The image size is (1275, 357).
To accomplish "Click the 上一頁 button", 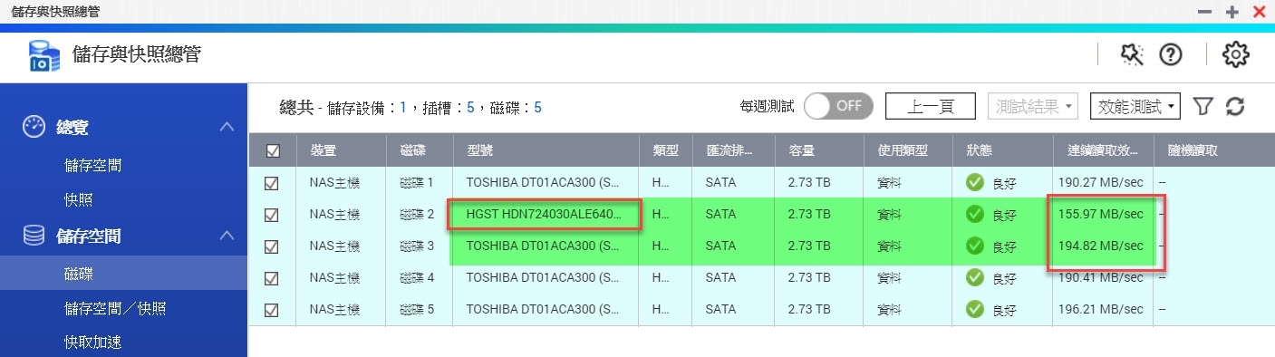I will 931,107.
